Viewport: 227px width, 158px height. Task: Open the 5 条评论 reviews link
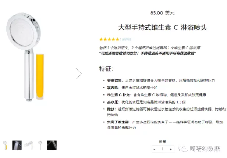coord(125,39)
